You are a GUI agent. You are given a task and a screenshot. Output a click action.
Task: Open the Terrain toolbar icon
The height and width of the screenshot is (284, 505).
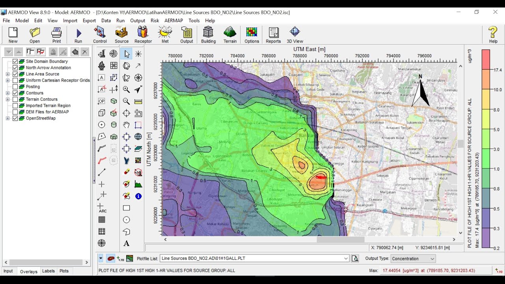click(230, 35)
